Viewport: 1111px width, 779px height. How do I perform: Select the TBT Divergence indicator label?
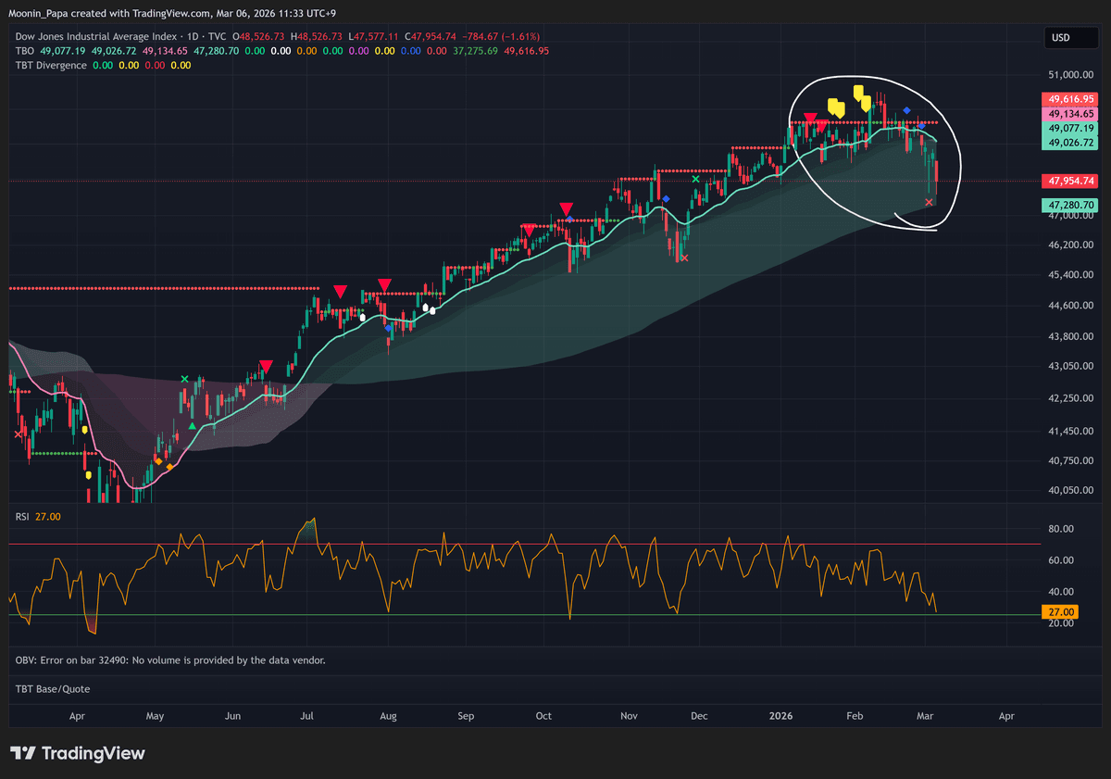pos(51,66)
